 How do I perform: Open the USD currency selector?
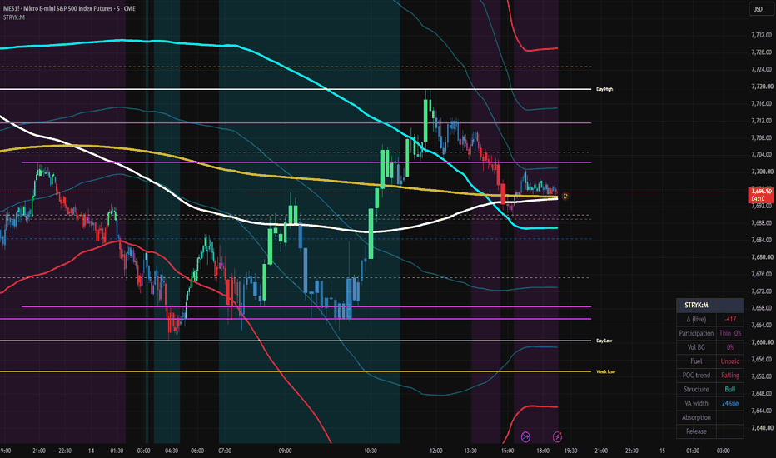click(x=758, y=9)
